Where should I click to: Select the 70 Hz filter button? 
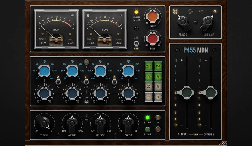click(149, 97)
